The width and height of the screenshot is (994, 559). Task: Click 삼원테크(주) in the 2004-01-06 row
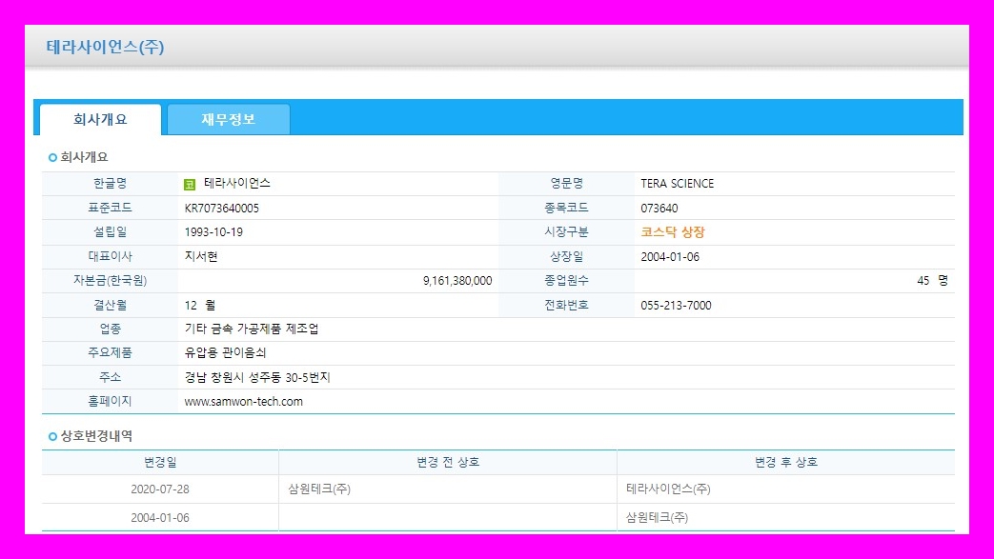[657, 517]
